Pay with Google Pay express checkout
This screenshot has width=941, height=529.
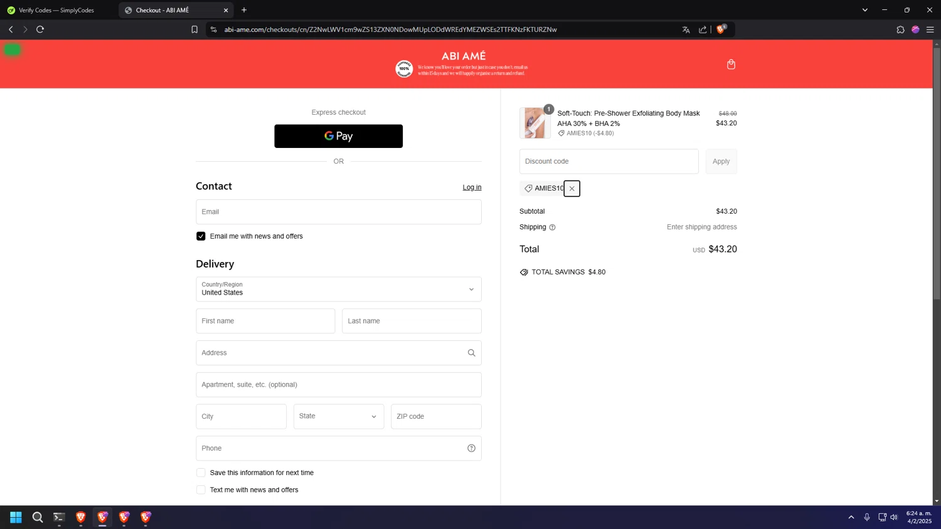coord(339,136)
